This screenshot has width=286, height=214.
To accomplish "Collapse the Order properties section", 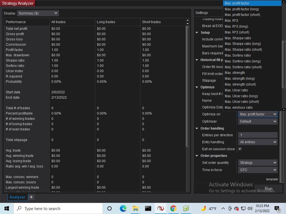I will click(197, 156).
